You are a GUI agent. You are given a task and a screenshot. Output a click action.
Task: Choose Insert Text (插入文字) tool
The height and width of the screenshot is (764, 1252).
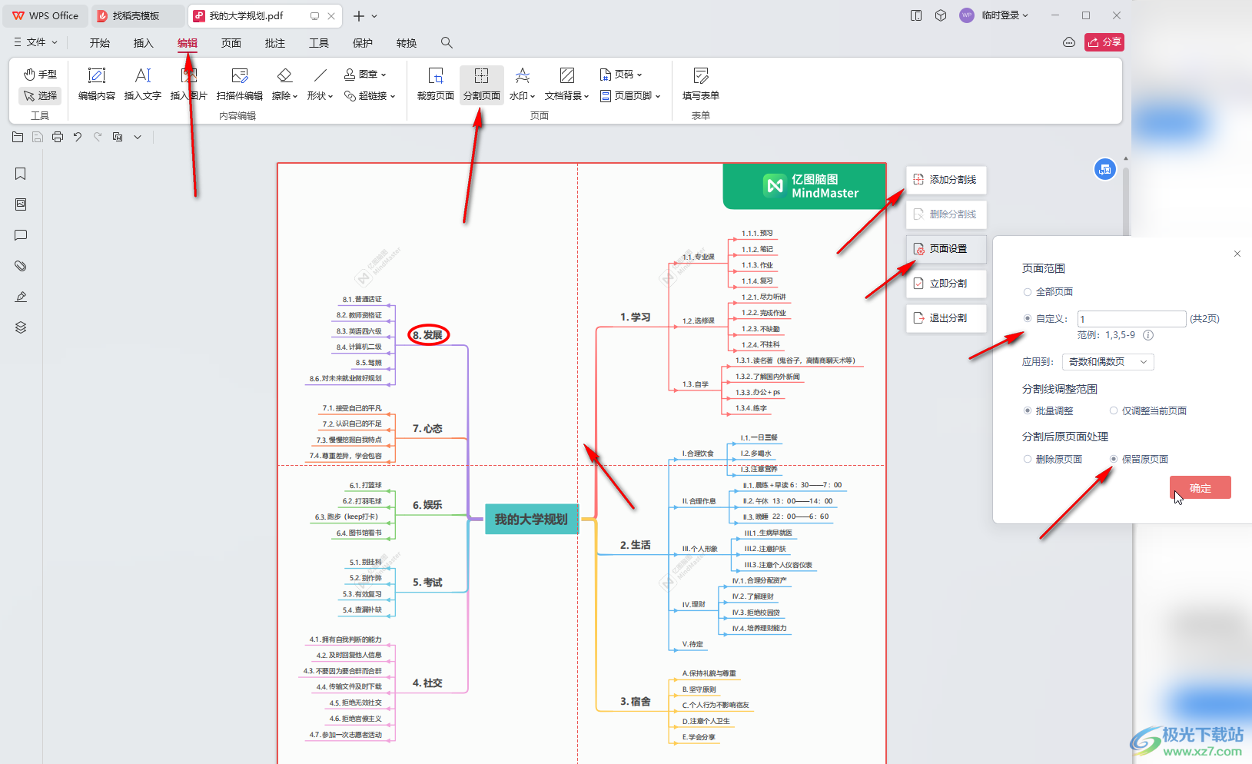[143, 85]
